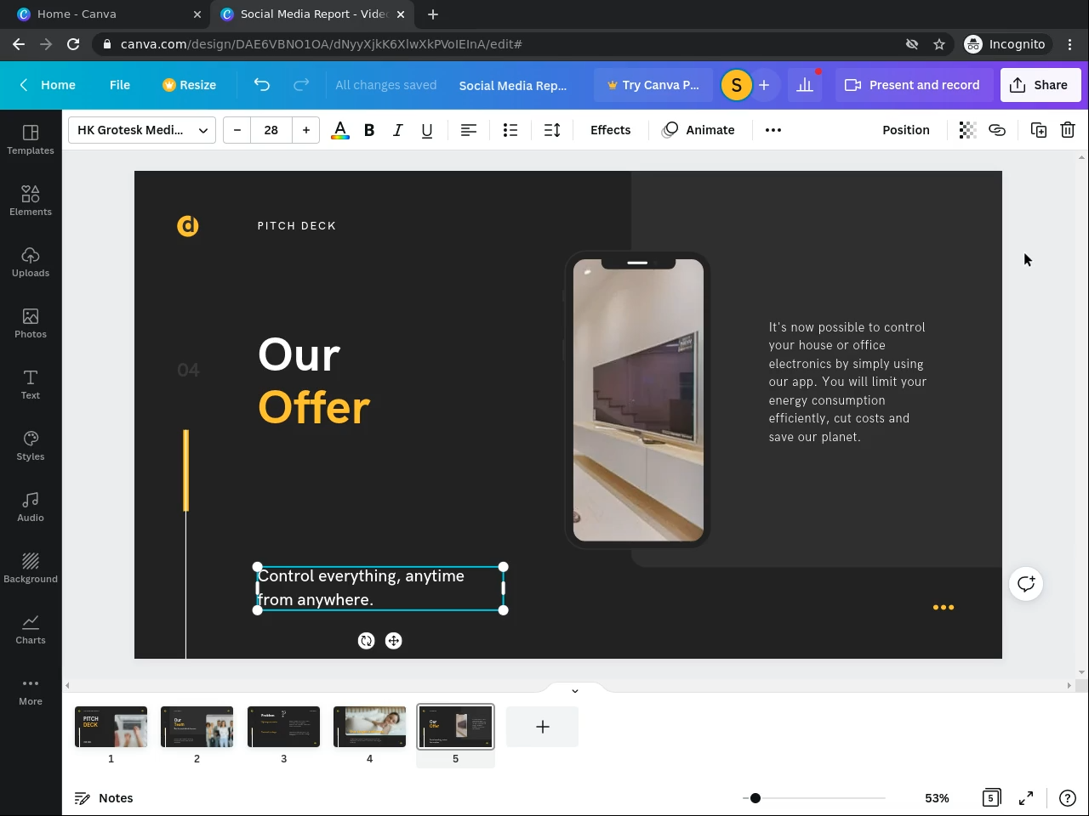Open the Resize menu
Screen dimensions: 1089x816
189,85
